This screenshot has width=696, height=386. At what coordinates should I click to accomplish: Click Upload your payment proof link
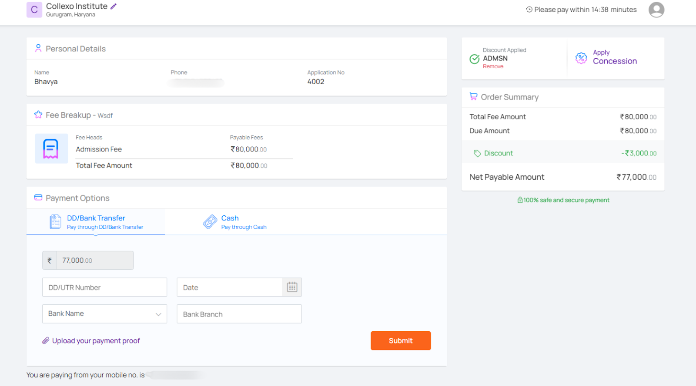point(96,341)
